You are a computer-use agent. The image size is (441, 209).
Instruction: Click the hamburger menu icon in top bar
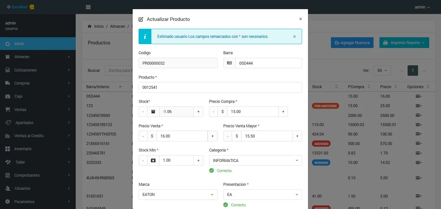[x=88, y=7]
